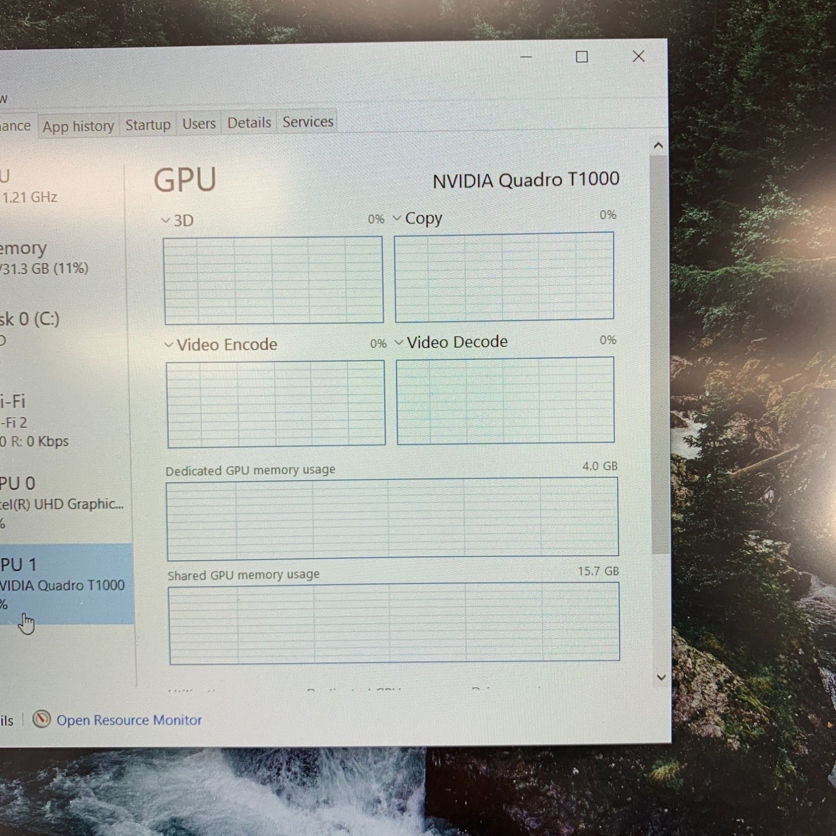Select the Wi-Fi performance entry

coord(64,421)
